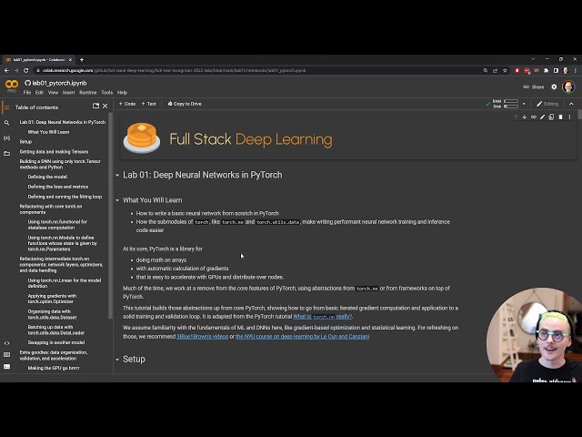Open the 'What is torch.nn really?' link
The image size is (582, 437).
(x=322, y=317)
